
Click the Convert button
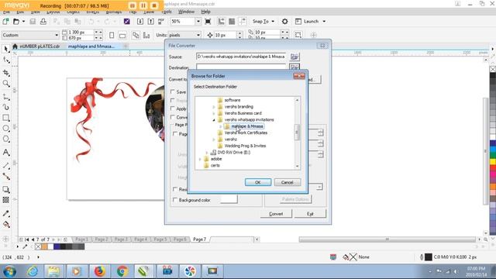(276, 214)
